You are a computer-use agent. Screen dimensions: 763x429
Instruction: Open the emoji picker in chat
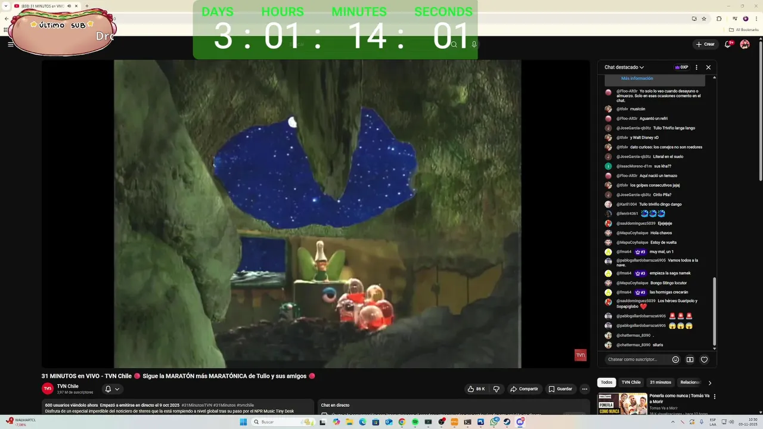[x=675, y=359]
